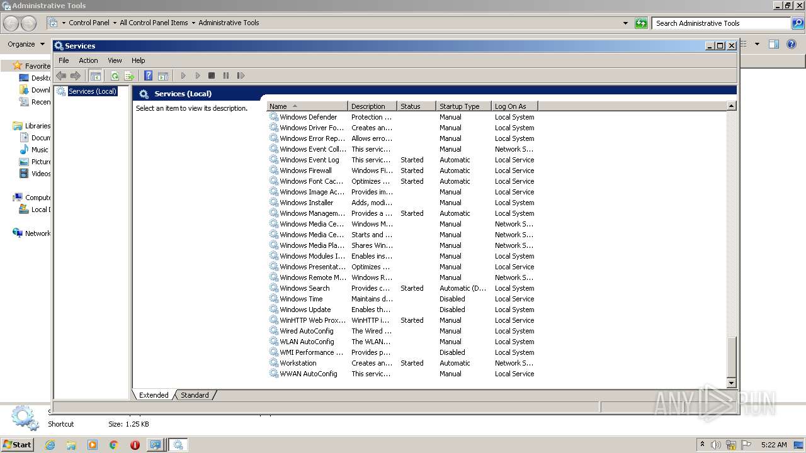Switch to the Extended tab
The width and height of the screenshot is (806, 453).
(154, 395)
